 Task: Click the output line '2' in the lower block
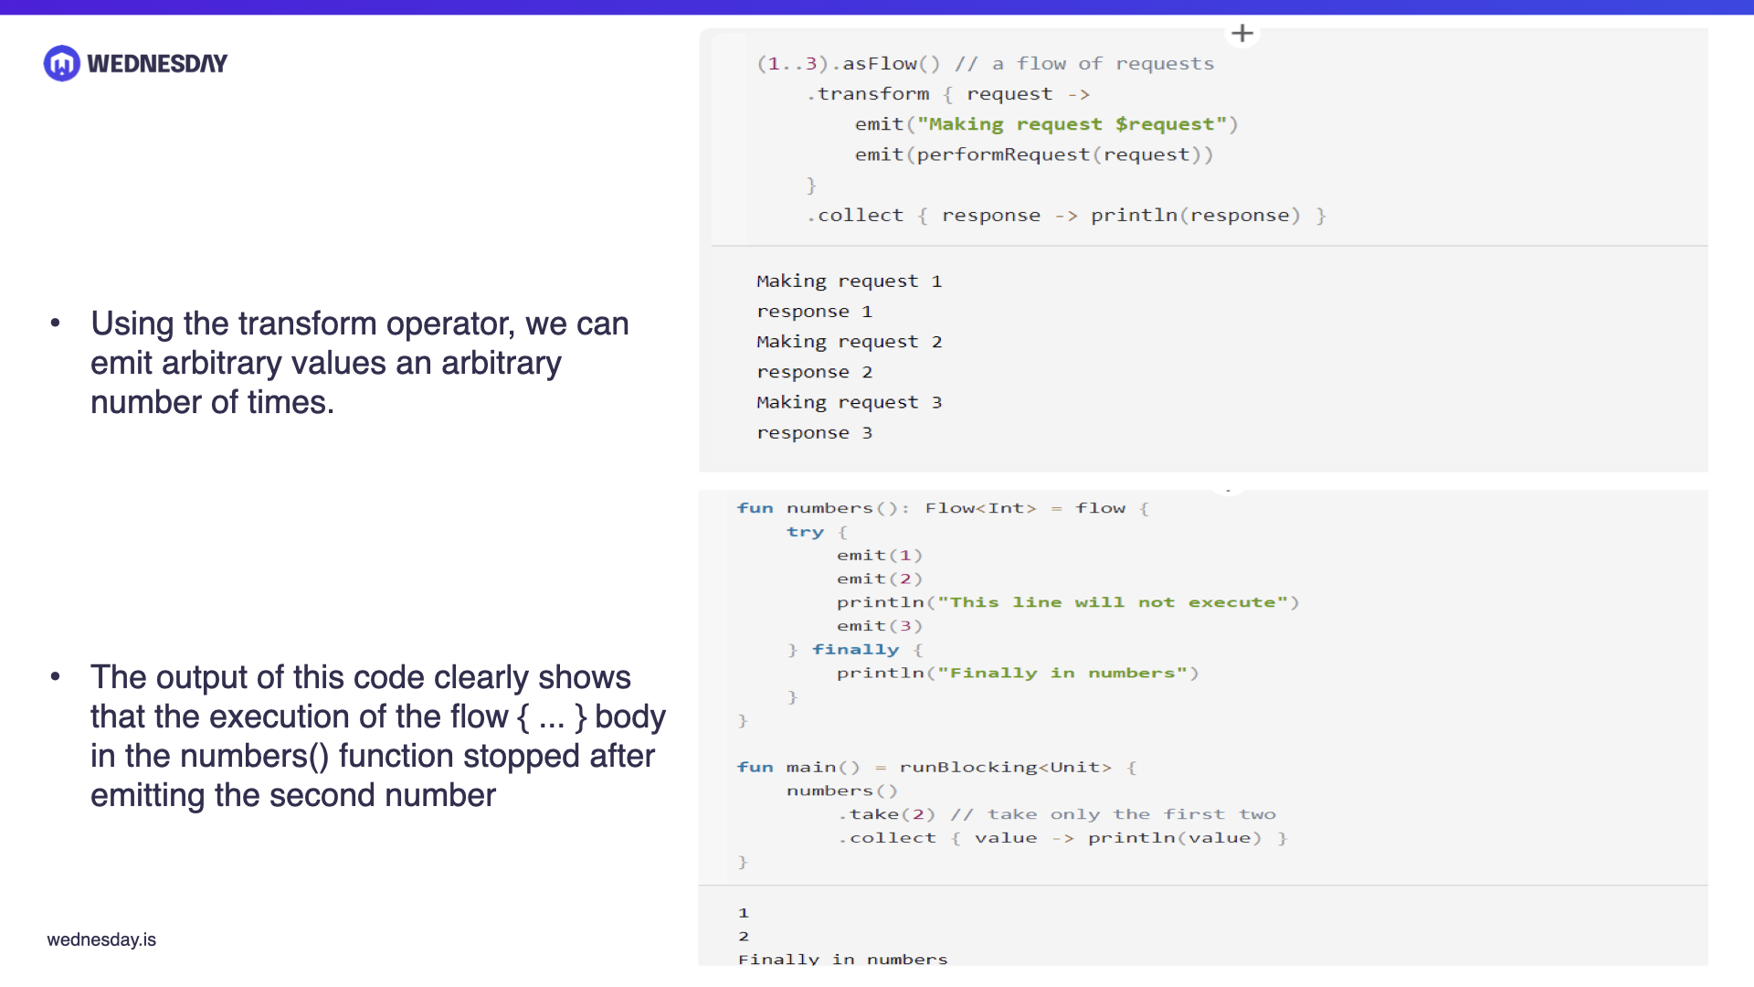pos(744,937)
